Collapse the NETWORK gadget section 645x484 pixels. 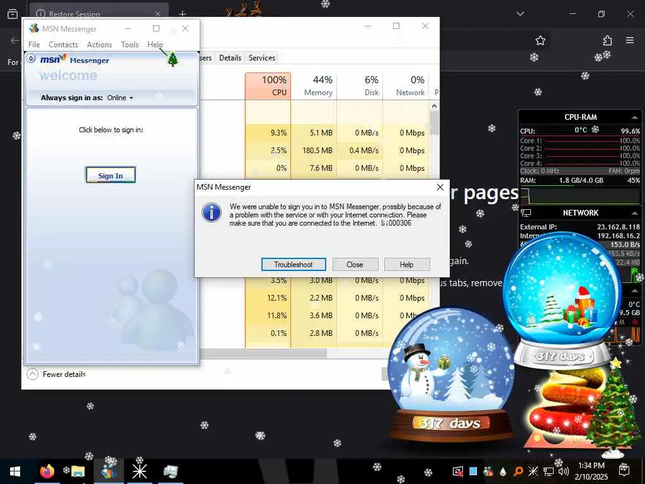tap(635, 213)
